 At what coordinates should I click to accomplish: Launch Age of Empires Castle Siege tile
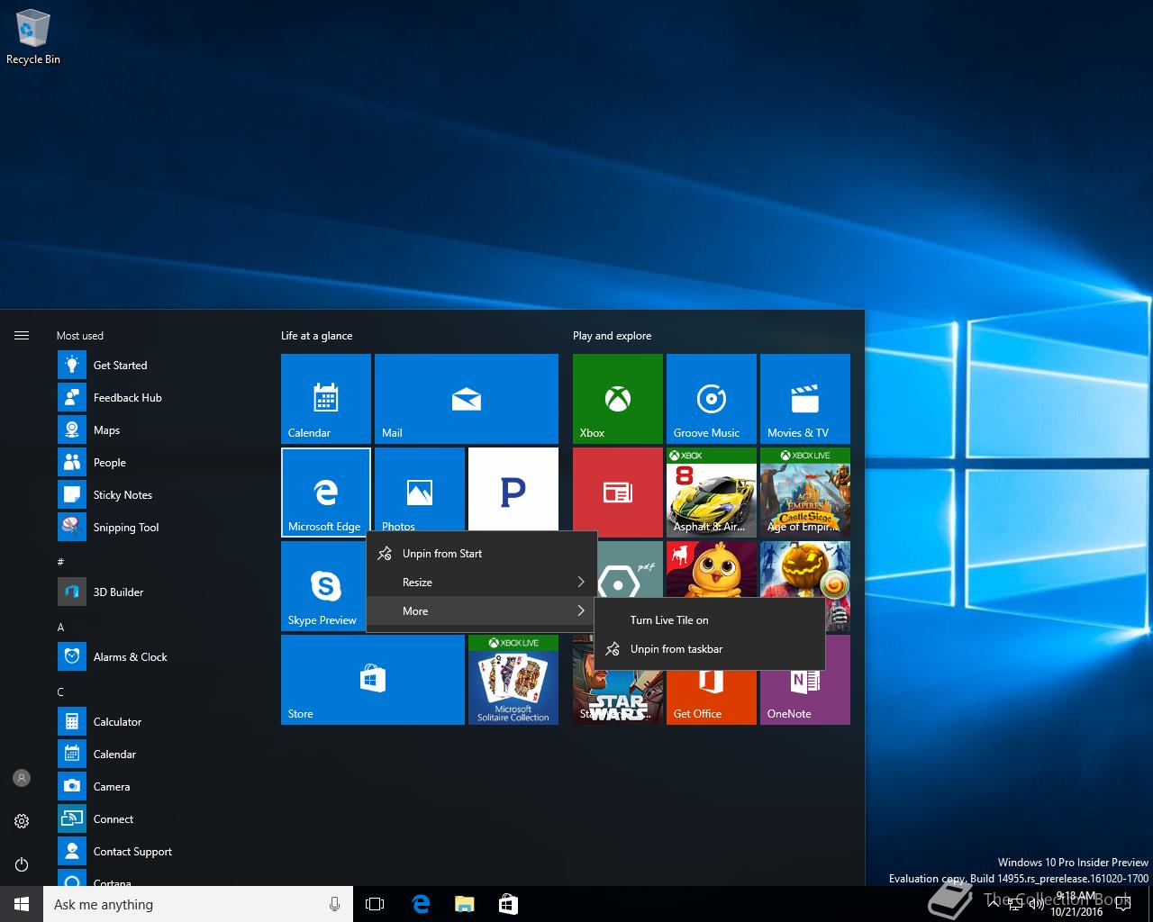tap(805, 492)
